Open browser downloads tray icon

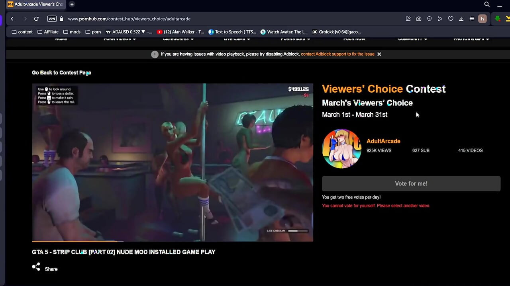(x=461, y=19)
